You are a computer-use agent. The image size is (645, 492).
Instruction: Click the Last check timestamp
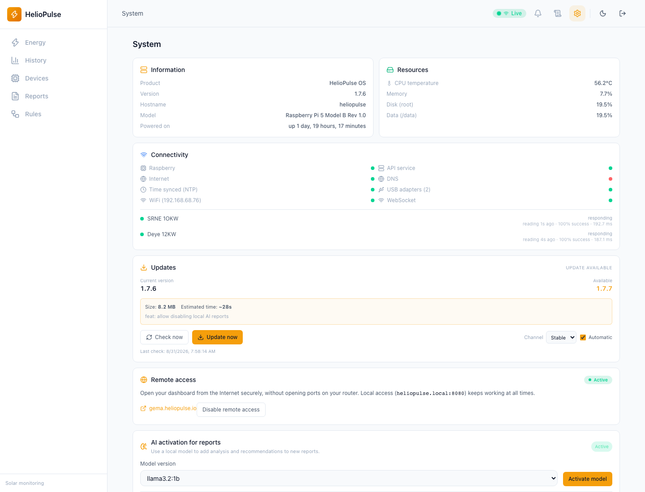[178, 352]
